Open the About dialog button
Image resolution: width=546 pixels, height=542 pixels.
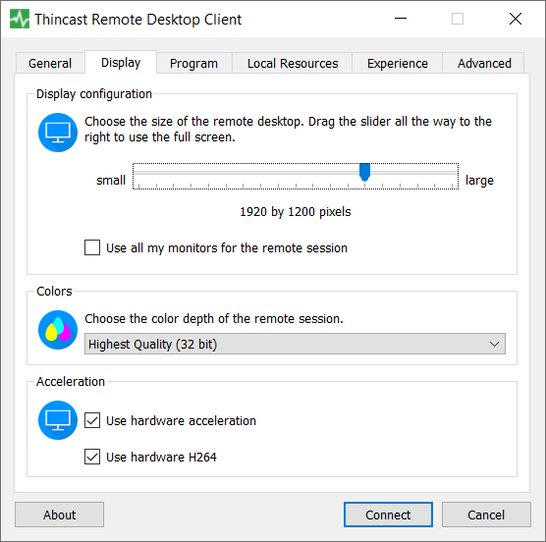(59, 515)
